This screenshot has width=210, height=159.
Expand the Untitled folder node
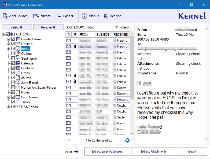point(8,44)
